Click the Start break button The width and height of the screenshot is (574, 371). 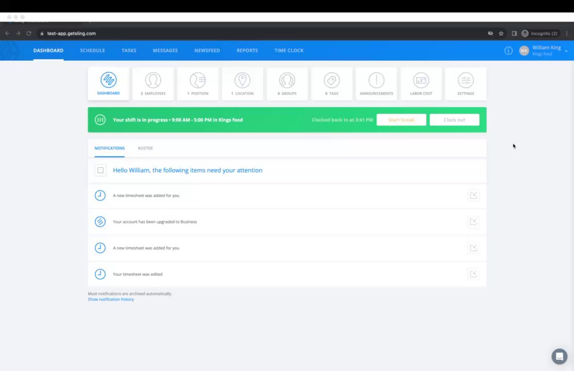401,120
